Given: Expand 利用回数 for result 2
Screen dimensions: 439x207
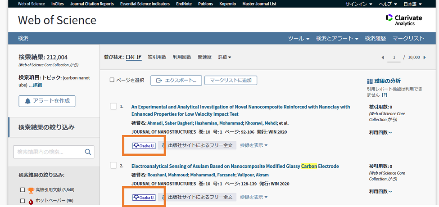Looking at the screenshot, I should [x=380, y=192].
